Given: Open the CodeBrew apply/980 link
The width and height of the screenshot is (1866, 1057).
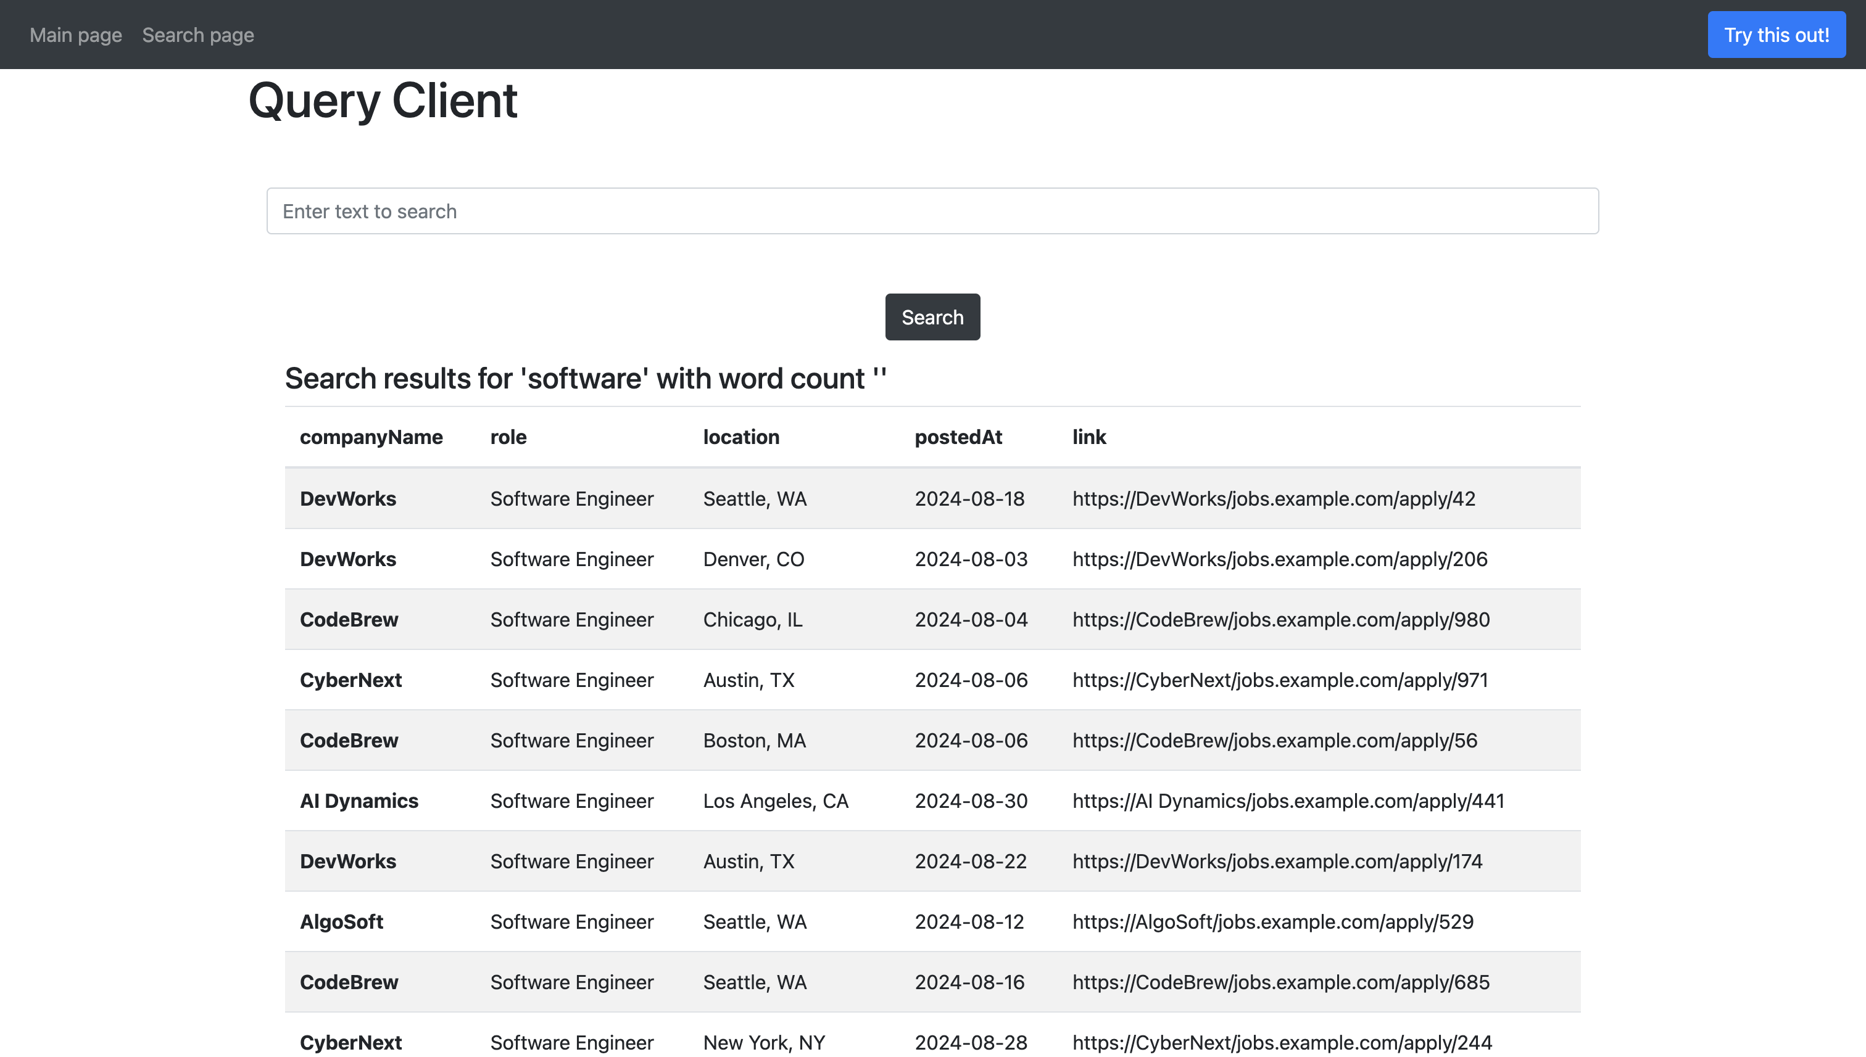Looking at the screenshot, I should click(1280, 619).
